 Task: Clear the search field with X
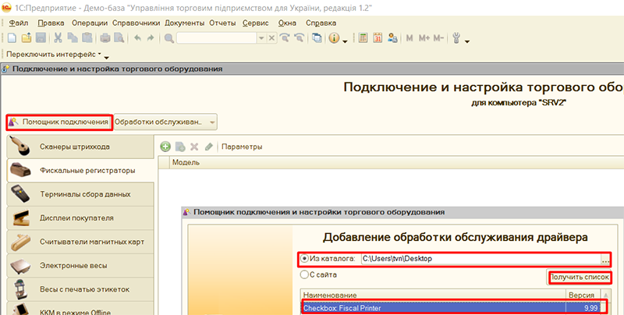click(271, 38)
